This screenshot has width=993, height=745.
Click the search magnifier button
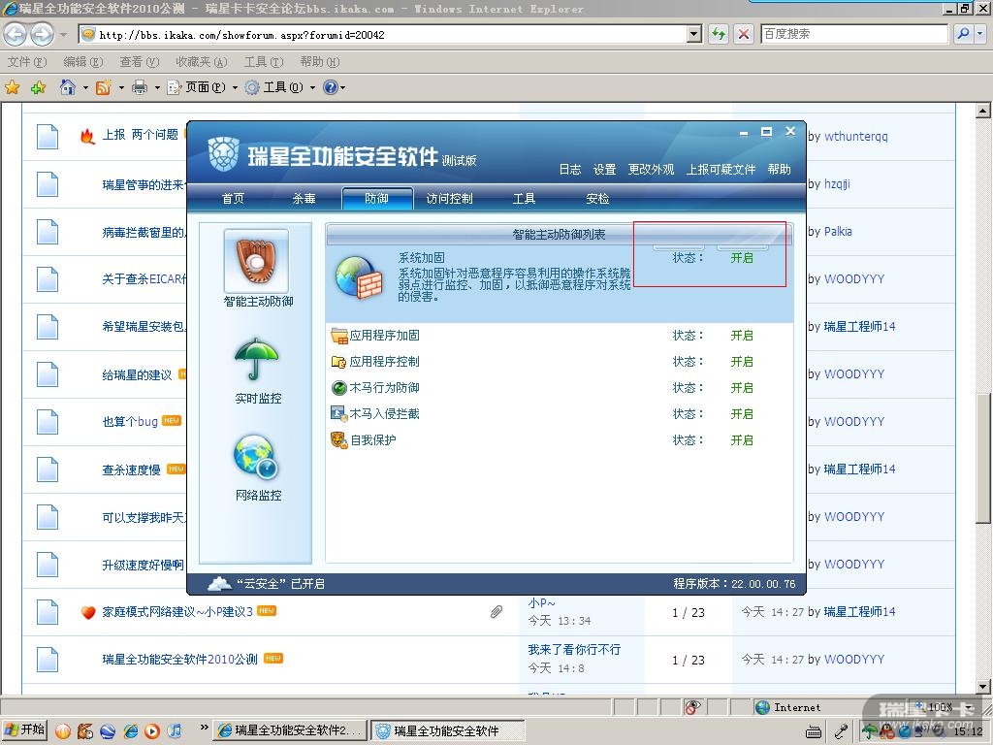click(963, 34)
